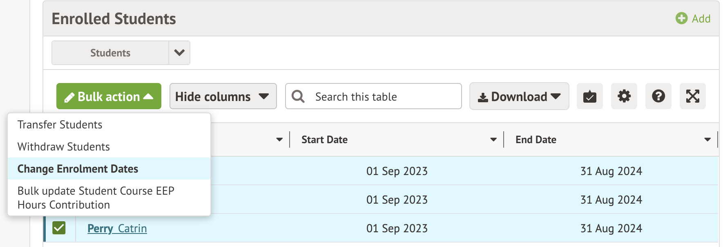Uncheck the Perry Catrin row checkbox
The width and height of the screenshot is (723, 247).
click(59, 228)
